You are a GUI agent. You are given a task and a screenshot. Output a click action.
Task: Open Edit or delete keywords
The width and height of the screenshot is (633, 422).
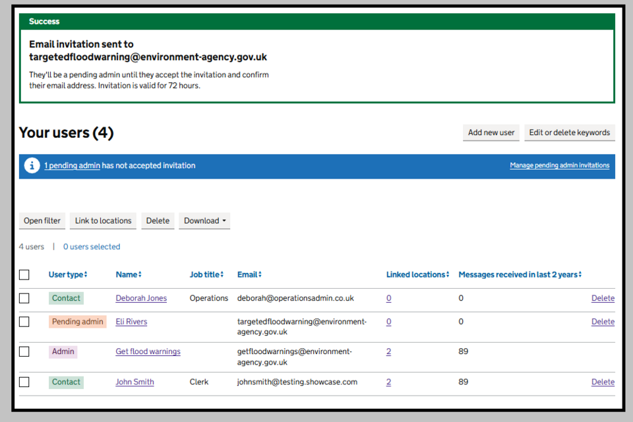[x=569, y=133]
